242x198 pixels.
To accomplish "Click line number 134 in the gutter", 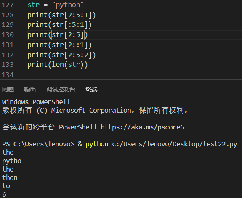I will [8, 75].
